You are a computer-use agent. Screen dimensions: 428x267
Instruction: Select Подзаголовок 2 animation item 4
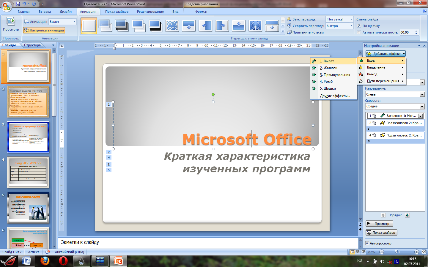(x=395, y=135)
